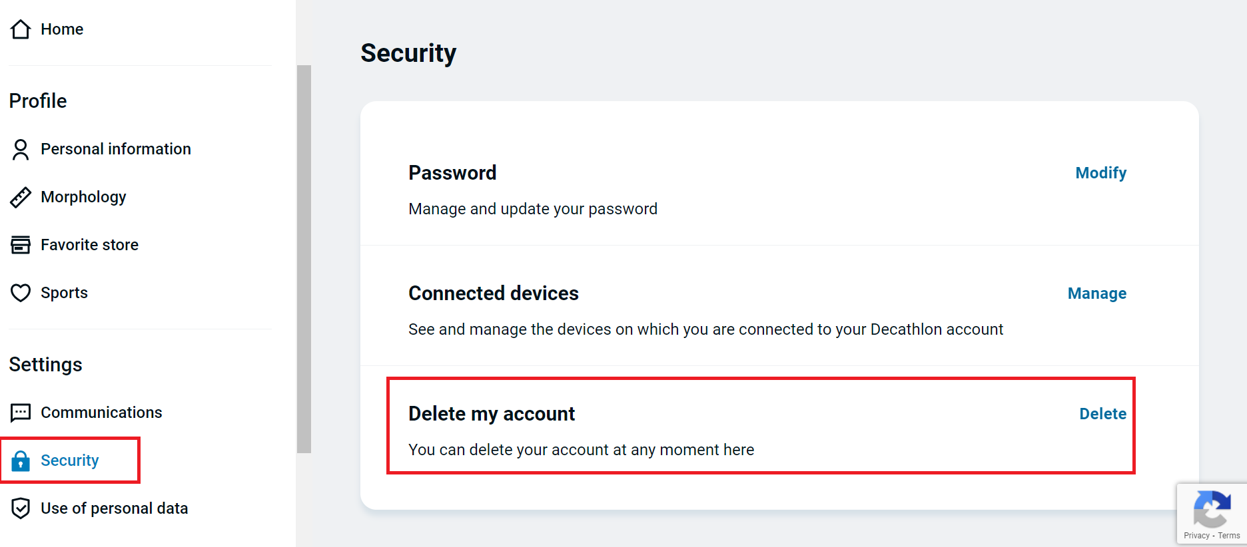Open the Morphology section
This screenshot has width=1247, height=547.
pyautogui.click(x=83, y=197)
